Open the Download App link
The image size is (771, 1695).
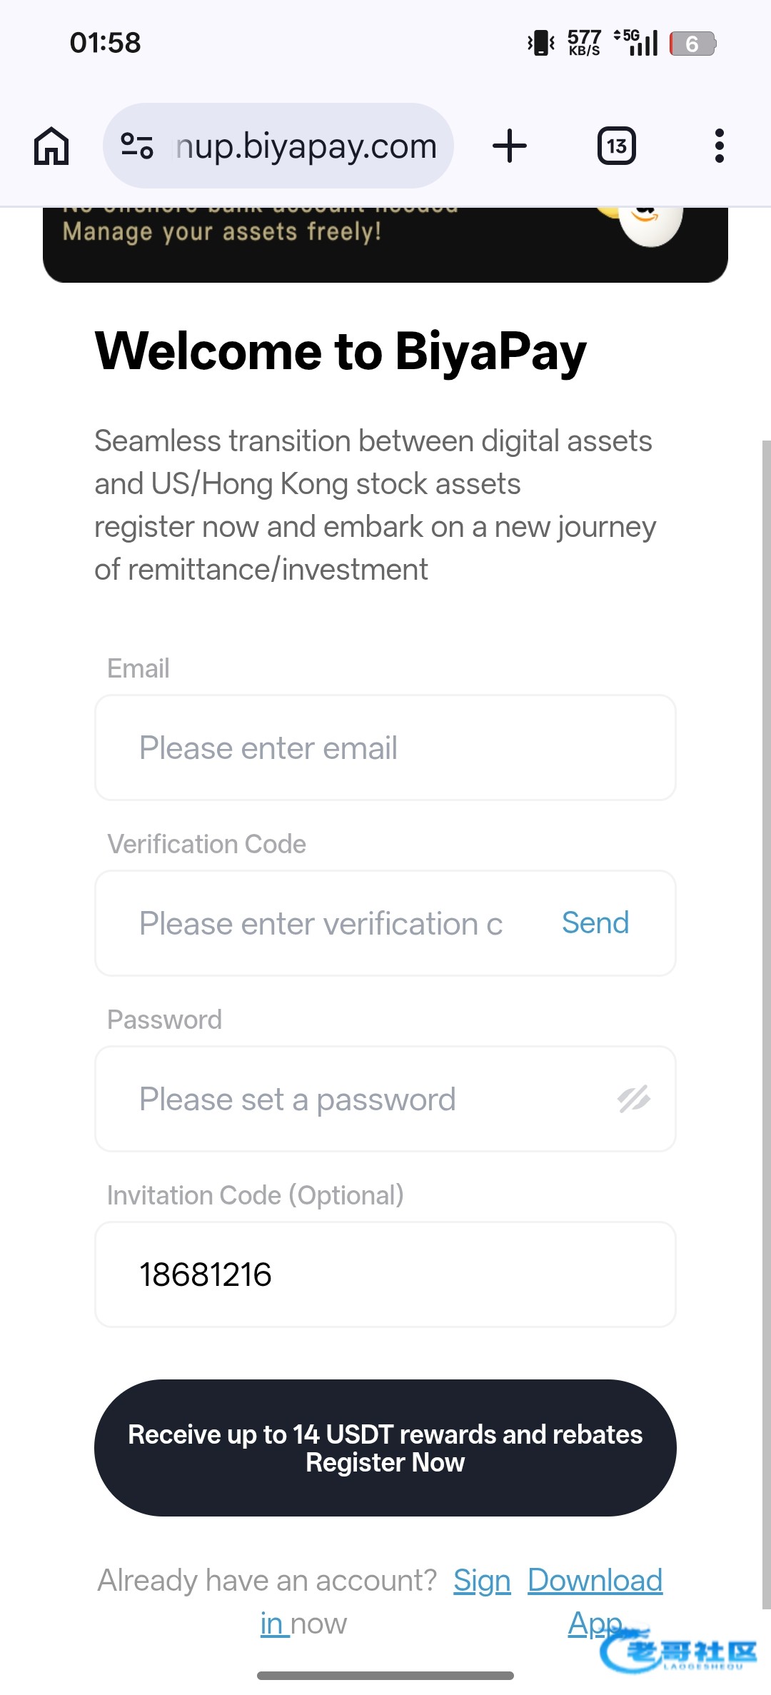pyautogui.click(x=595, y=1581)
